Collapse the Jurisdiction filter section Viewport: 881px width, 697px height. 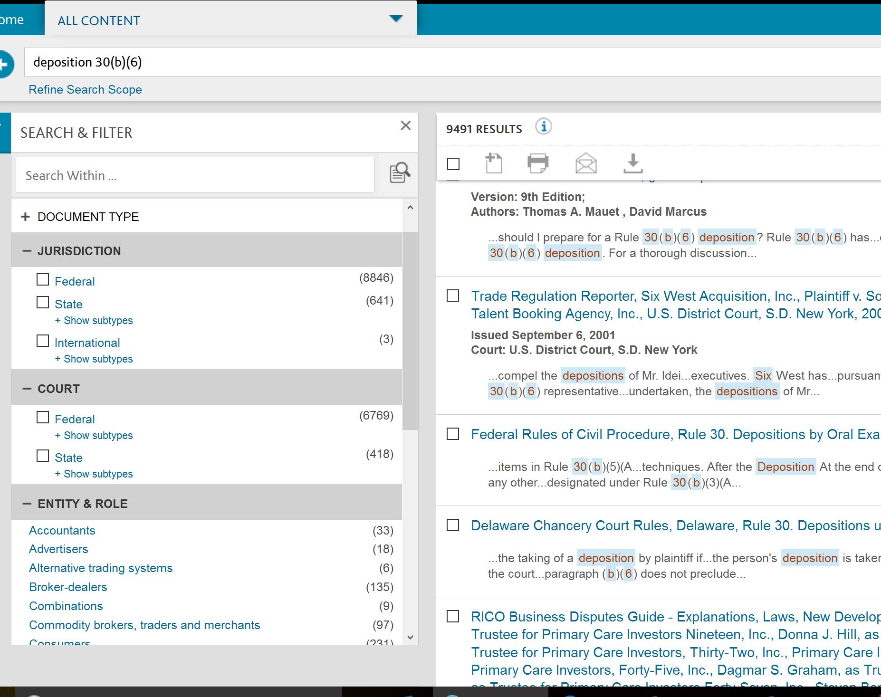[x=27, y=251]
